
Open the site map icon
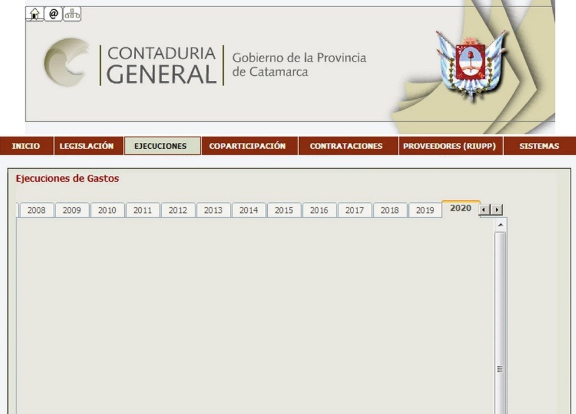click(72, 14)
